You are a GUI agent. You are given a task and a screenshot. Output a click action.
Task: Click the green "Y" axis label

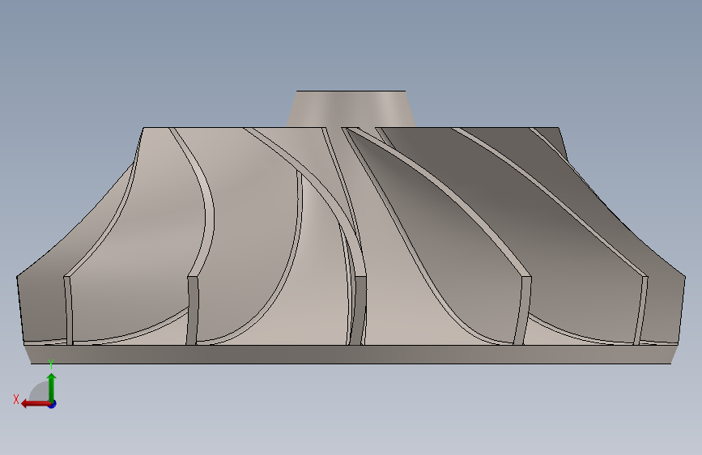pos(51,364)
